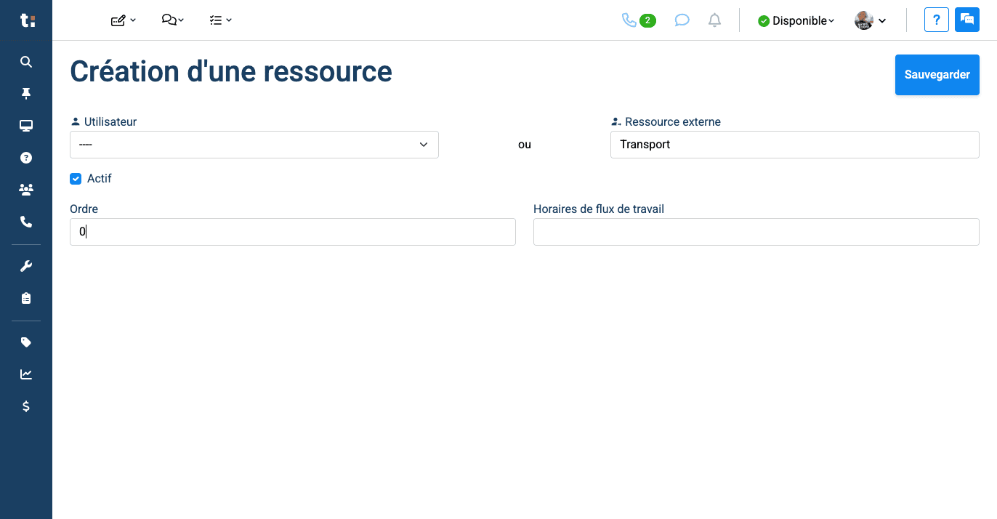Focus the Horaires de flux de travail field
The height and width of the screenshot is (519, 997).
coord(756,232)
